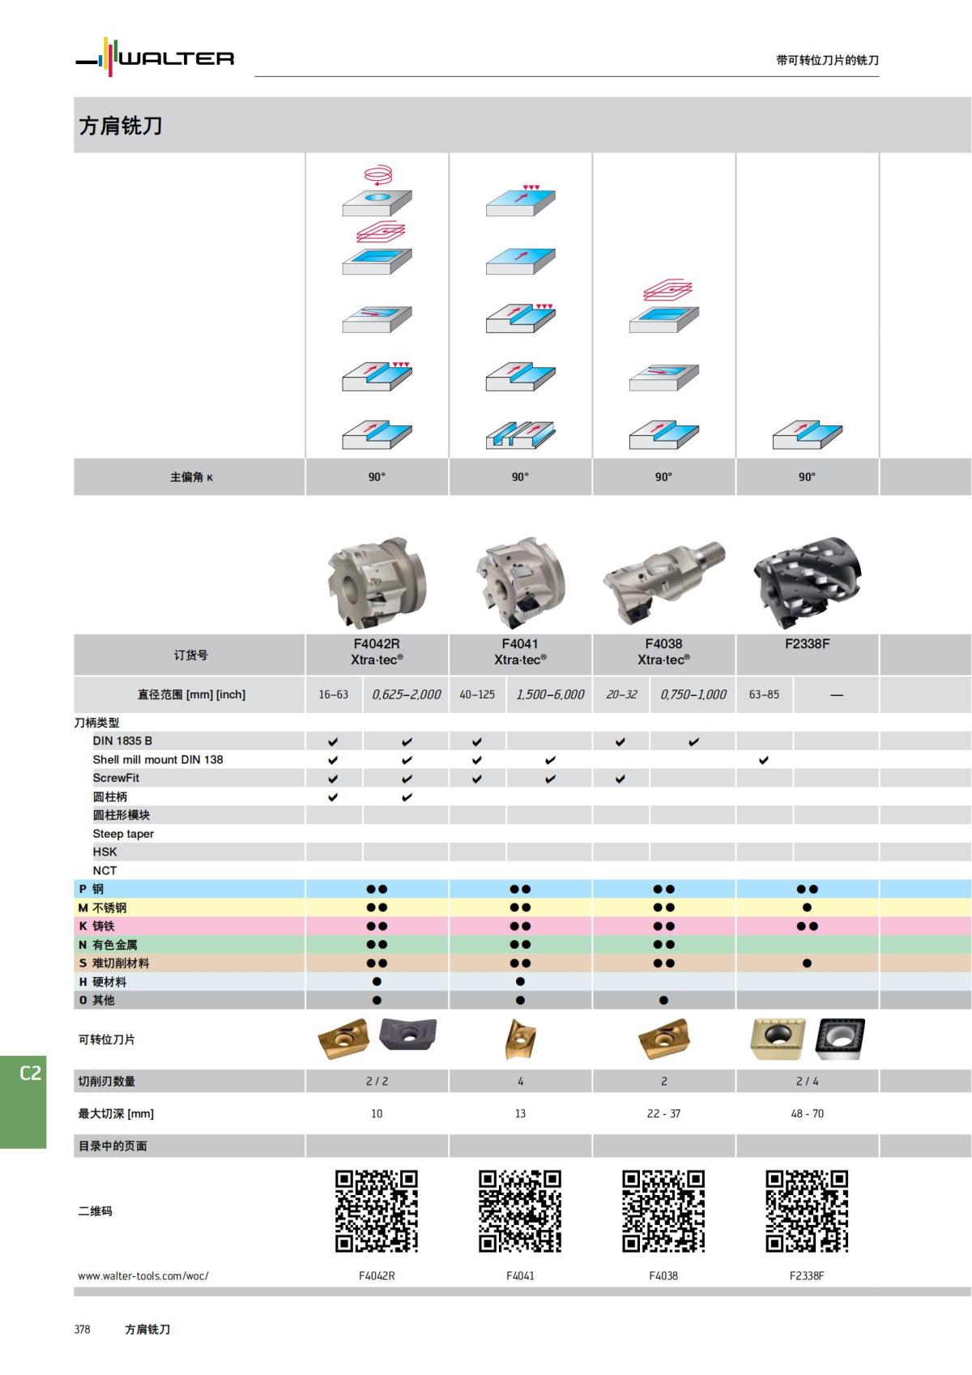Click the dark grey insert image under F4042R
972x1375 pixels.
408,1035
